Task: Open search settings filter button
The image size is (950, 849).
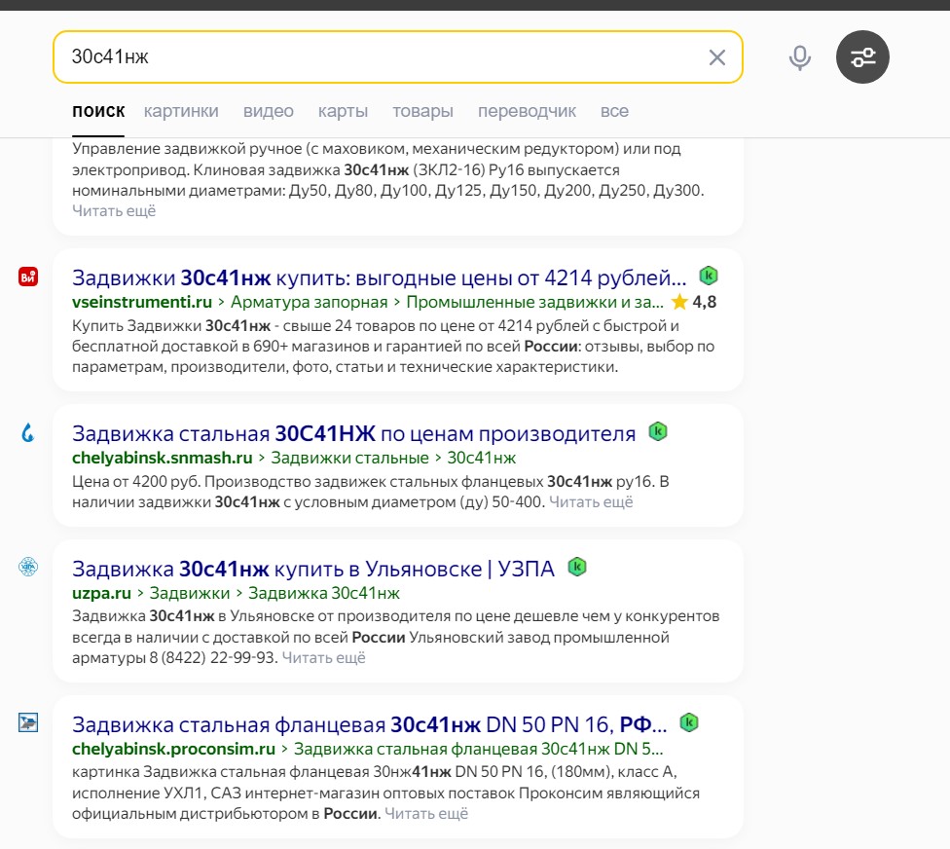Action: coord(862,57)
